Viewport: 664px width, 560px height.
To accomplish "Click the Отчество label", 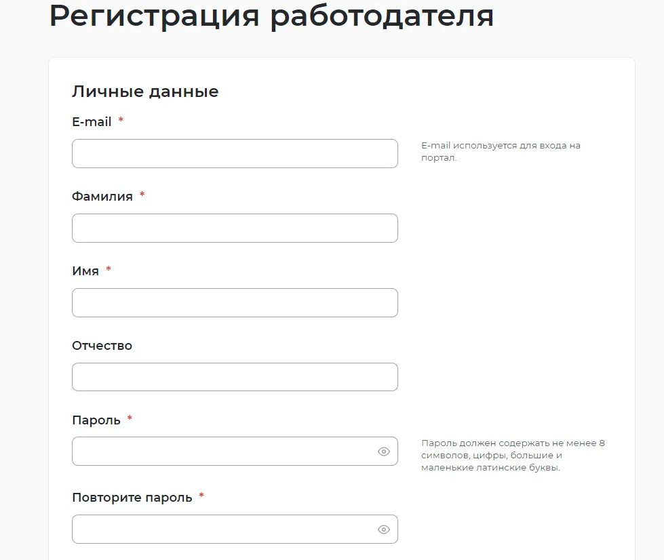I will point(102,346).
